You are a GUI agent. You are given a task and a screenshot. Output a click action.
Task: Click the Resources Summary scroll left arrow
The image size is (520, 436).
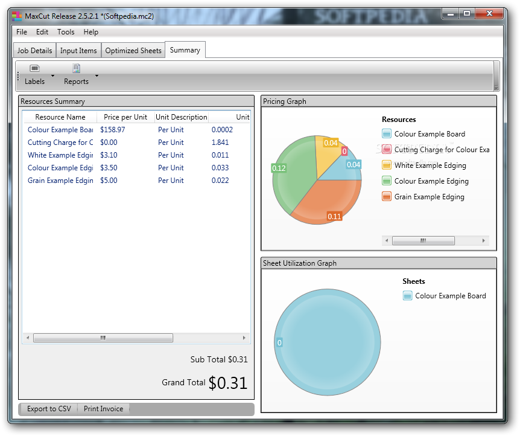[28, 338]
